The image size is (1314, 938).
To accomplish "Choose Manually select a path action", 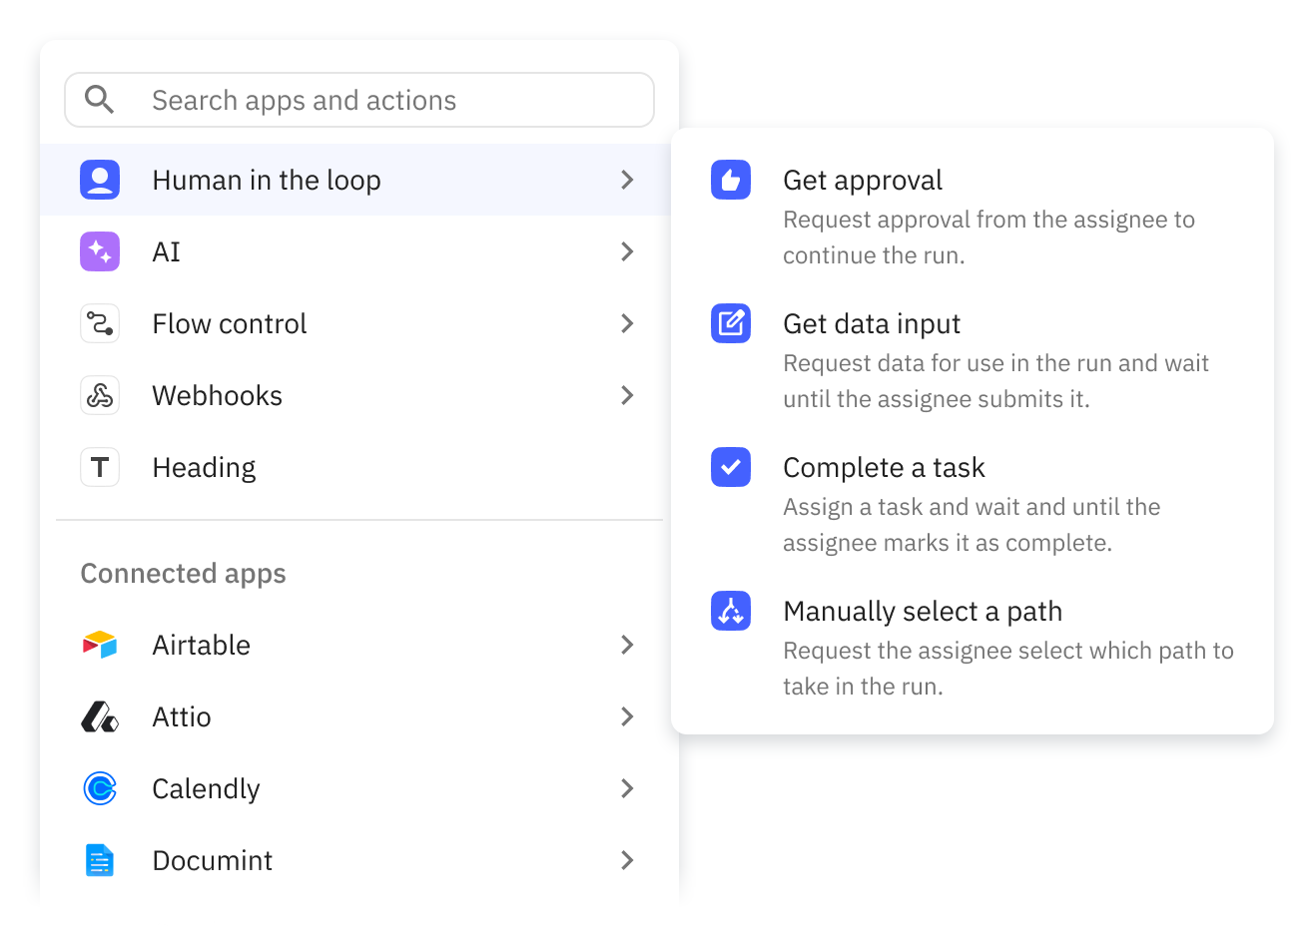I will coord(923,612).
